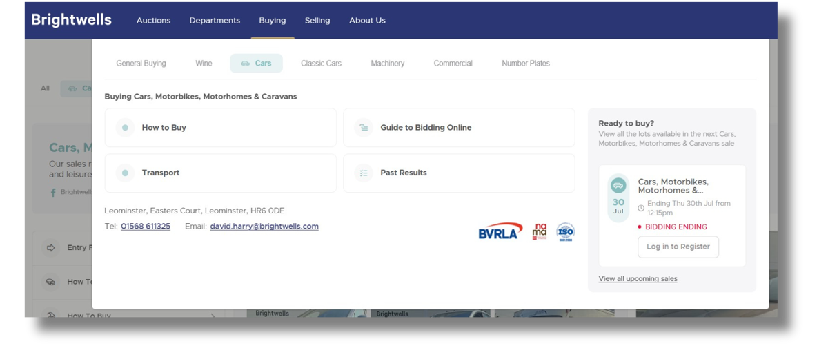Select the Classic Cars tab
Image resolution: width=828 pixels, height=346 pixels.
[x=321, y=63]
